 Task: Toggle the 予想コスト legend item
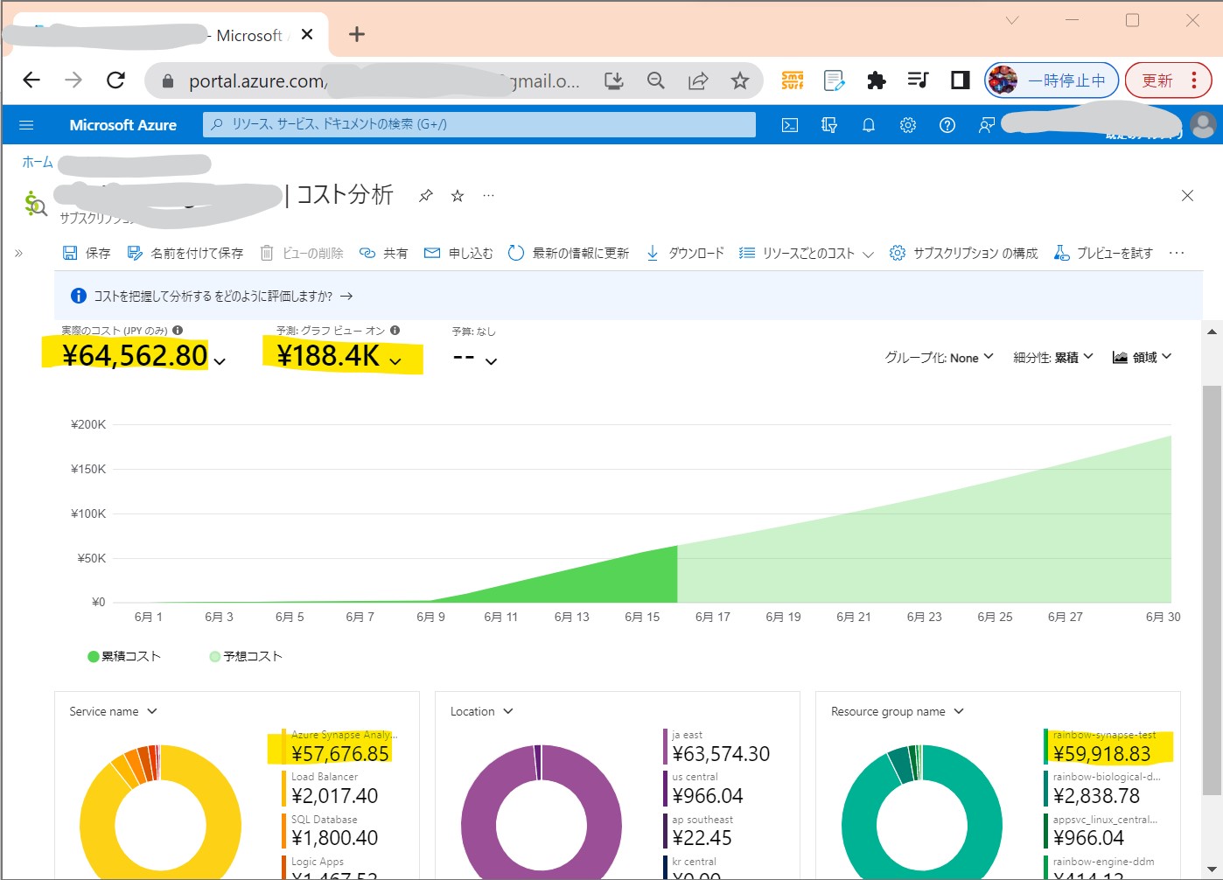pyautogui.click(x=246, y=656)
